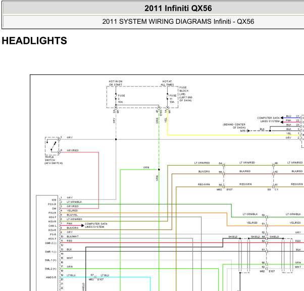Click the "2011 SYSTEM WIRING DIAGRAMS Infiniti - QX56" subtitle
The image size is (304, 291).
tap(178, 21)
